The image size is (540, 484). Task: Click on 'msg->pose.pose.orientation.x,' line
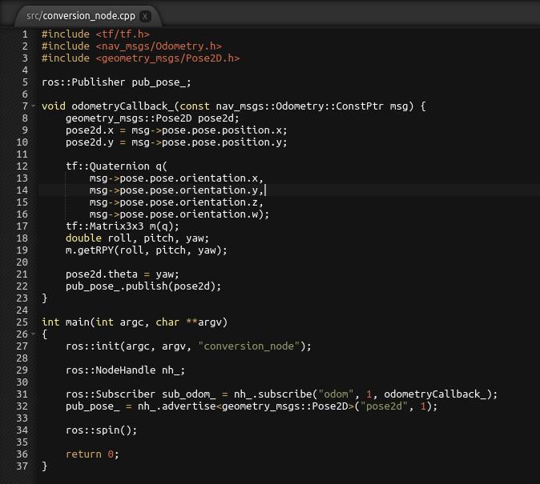[176, 178]
